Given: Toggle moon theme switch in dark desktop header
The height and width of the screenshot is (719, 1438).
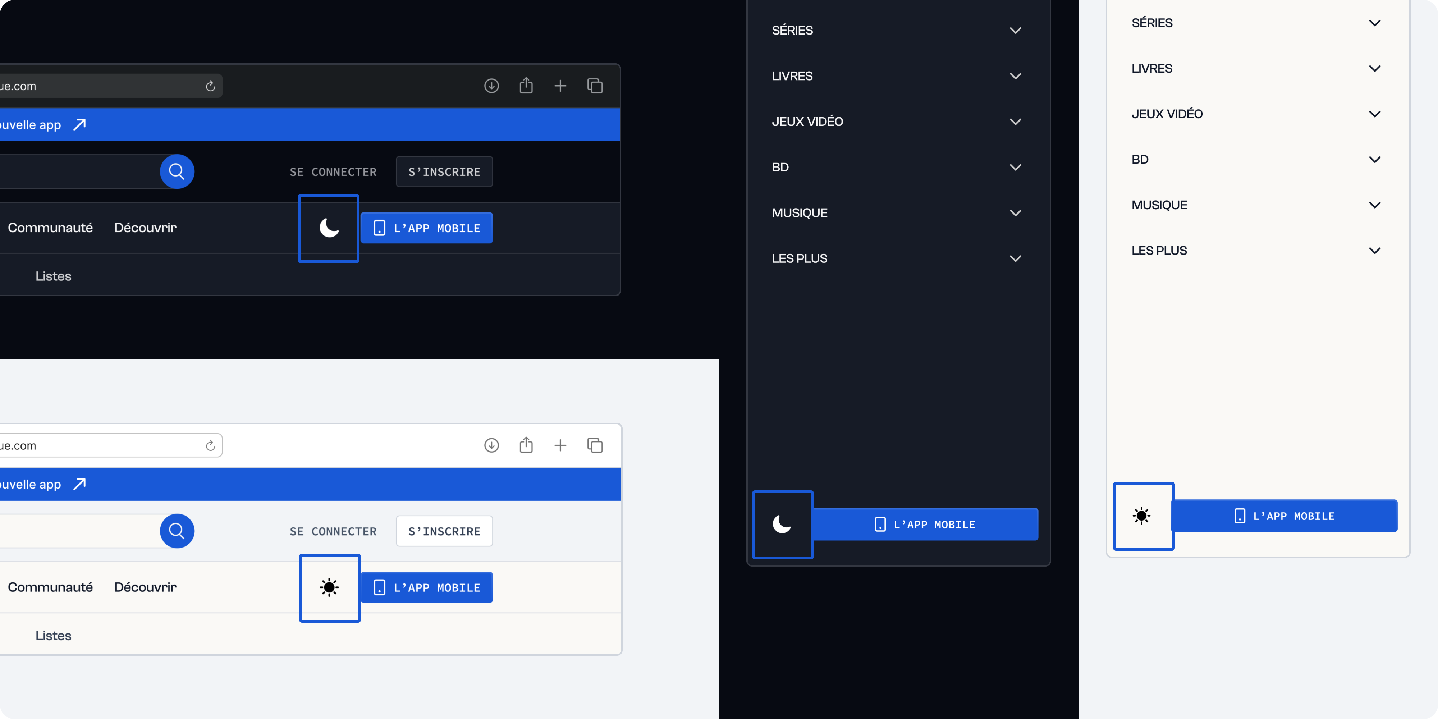Looking at the screenshot, I should pyautogui.click(x=329, y=228).
